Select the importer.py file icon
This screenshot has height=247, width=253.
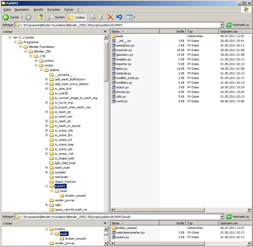114,64
